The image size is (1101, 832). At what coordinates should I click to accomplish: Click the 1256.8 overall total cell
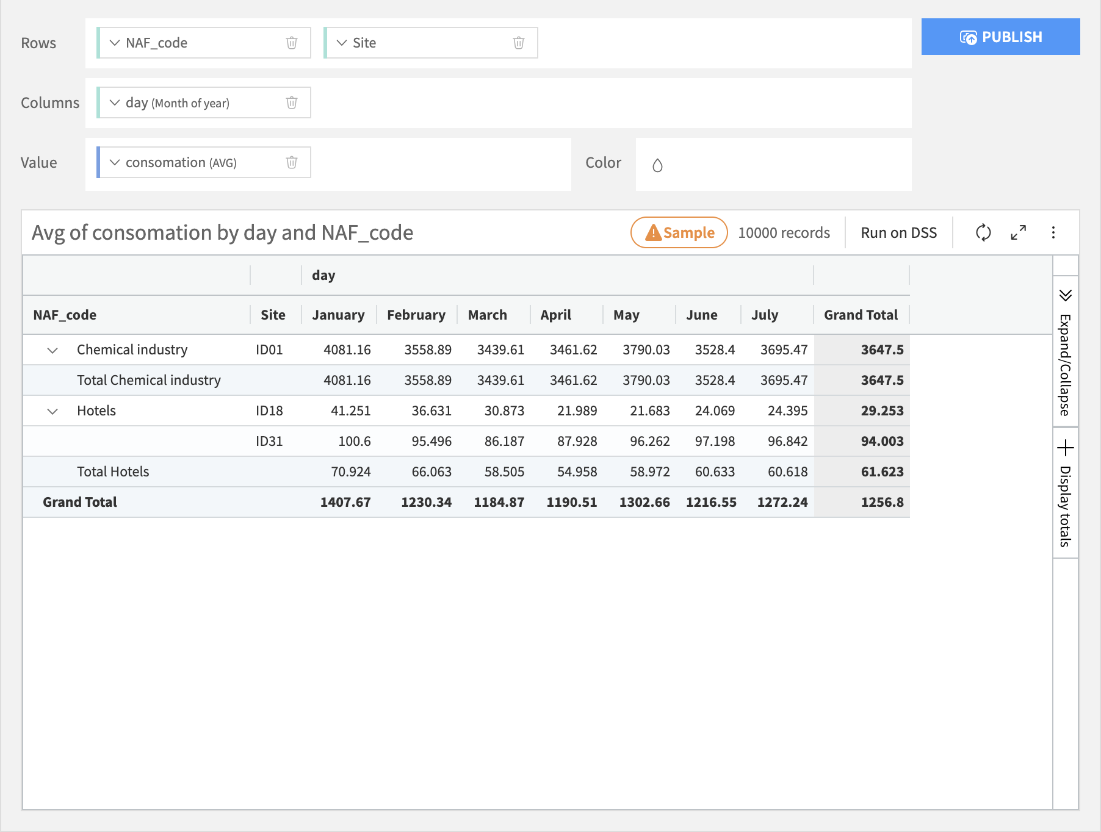click(x=883, y=502)
